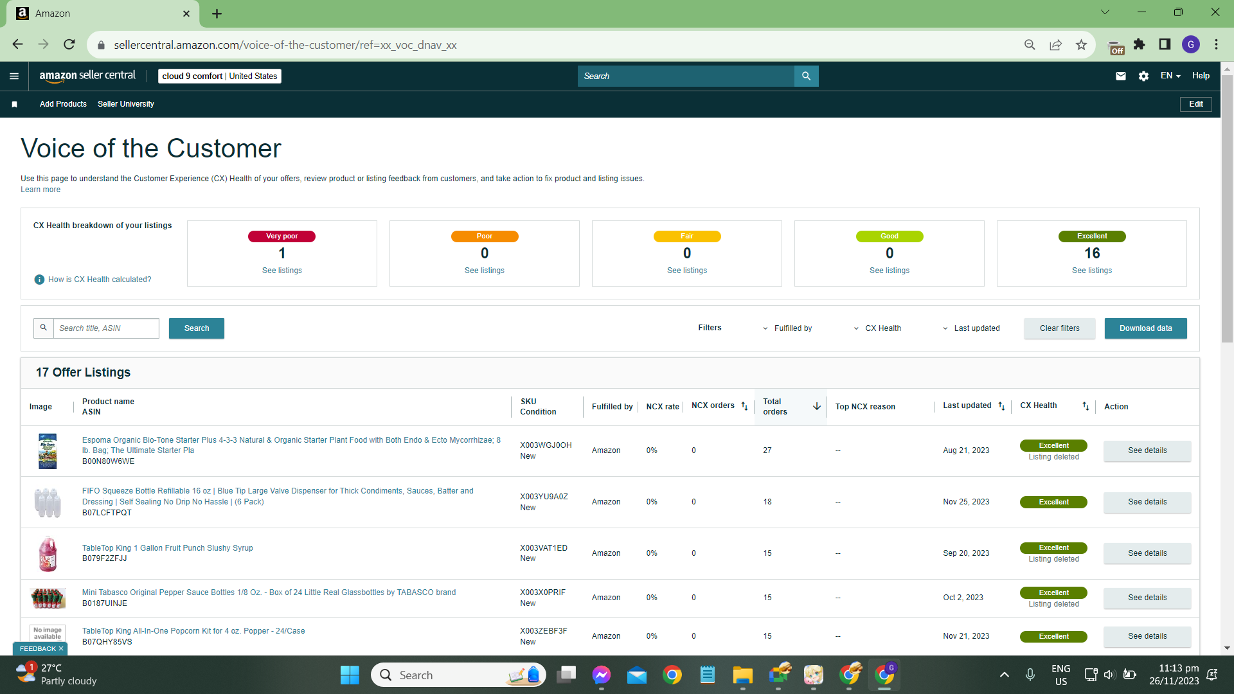Open a new browser tab
The image size is (1234, 694).
point(217,13)
